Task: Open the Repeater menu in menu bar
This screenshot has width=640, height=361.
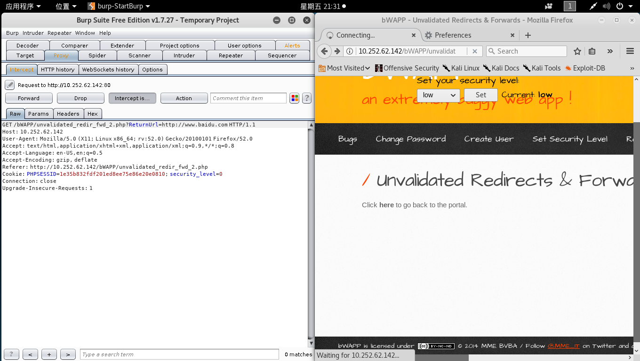Action: (x=59, y=33)
